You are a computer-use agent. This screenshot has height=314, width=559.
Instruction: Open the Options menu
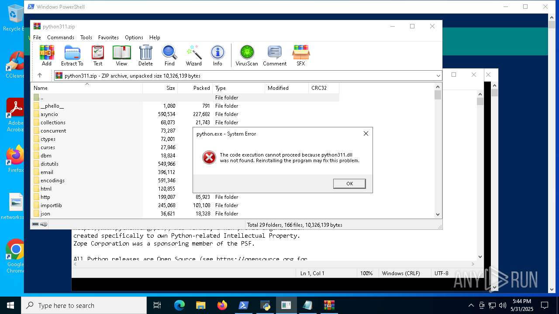coord(134,38)
